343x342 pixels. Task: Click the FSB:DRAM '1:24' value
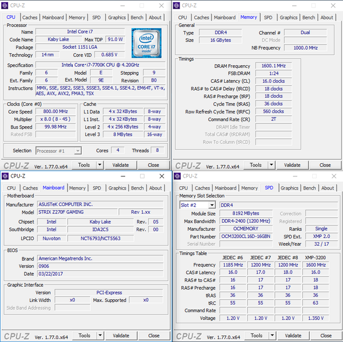pyautogui.click(x=274, y=74)
